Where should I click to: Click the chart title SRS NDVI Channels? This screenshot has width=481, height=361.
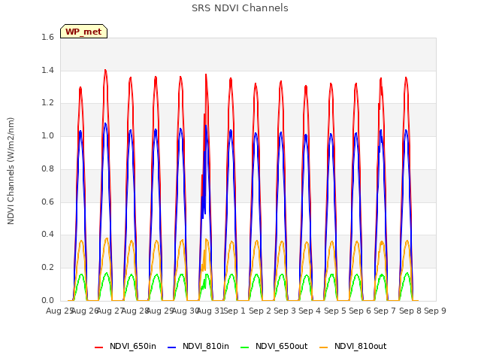240,8
